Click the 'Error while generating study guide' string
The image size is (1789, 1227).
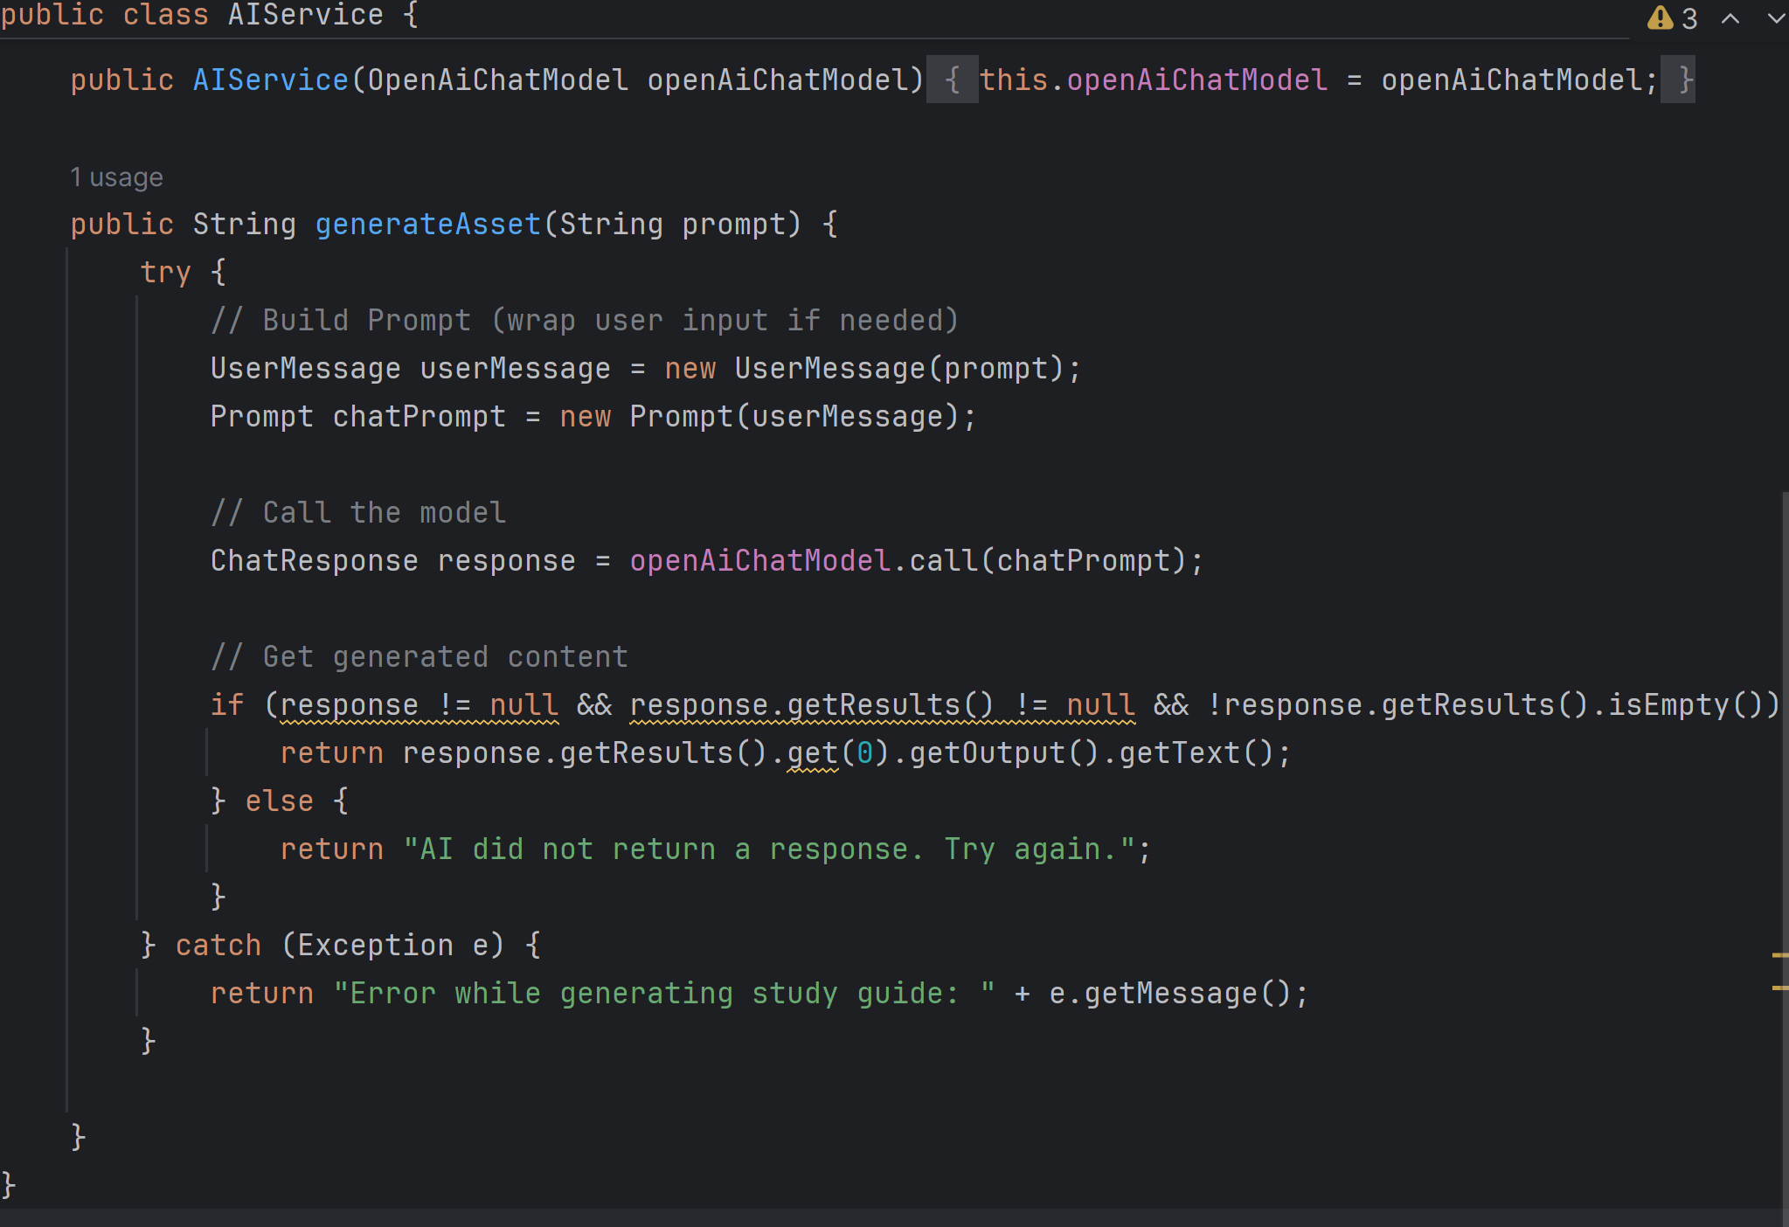[x=663, y=994]
